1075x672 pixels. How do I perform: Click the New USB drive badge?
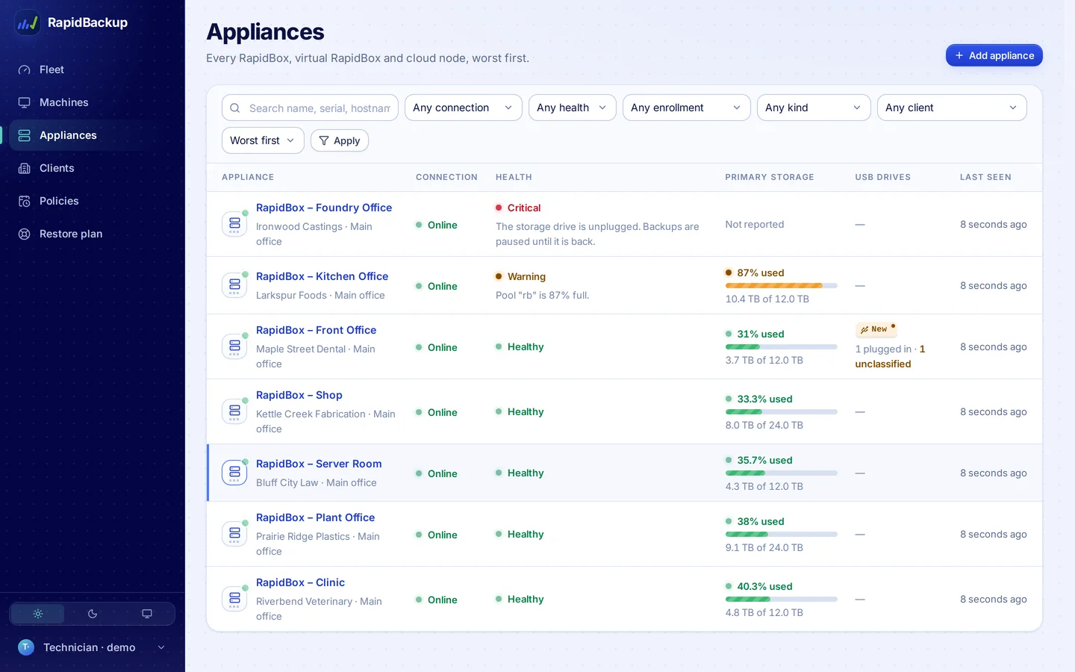[876, 329]
